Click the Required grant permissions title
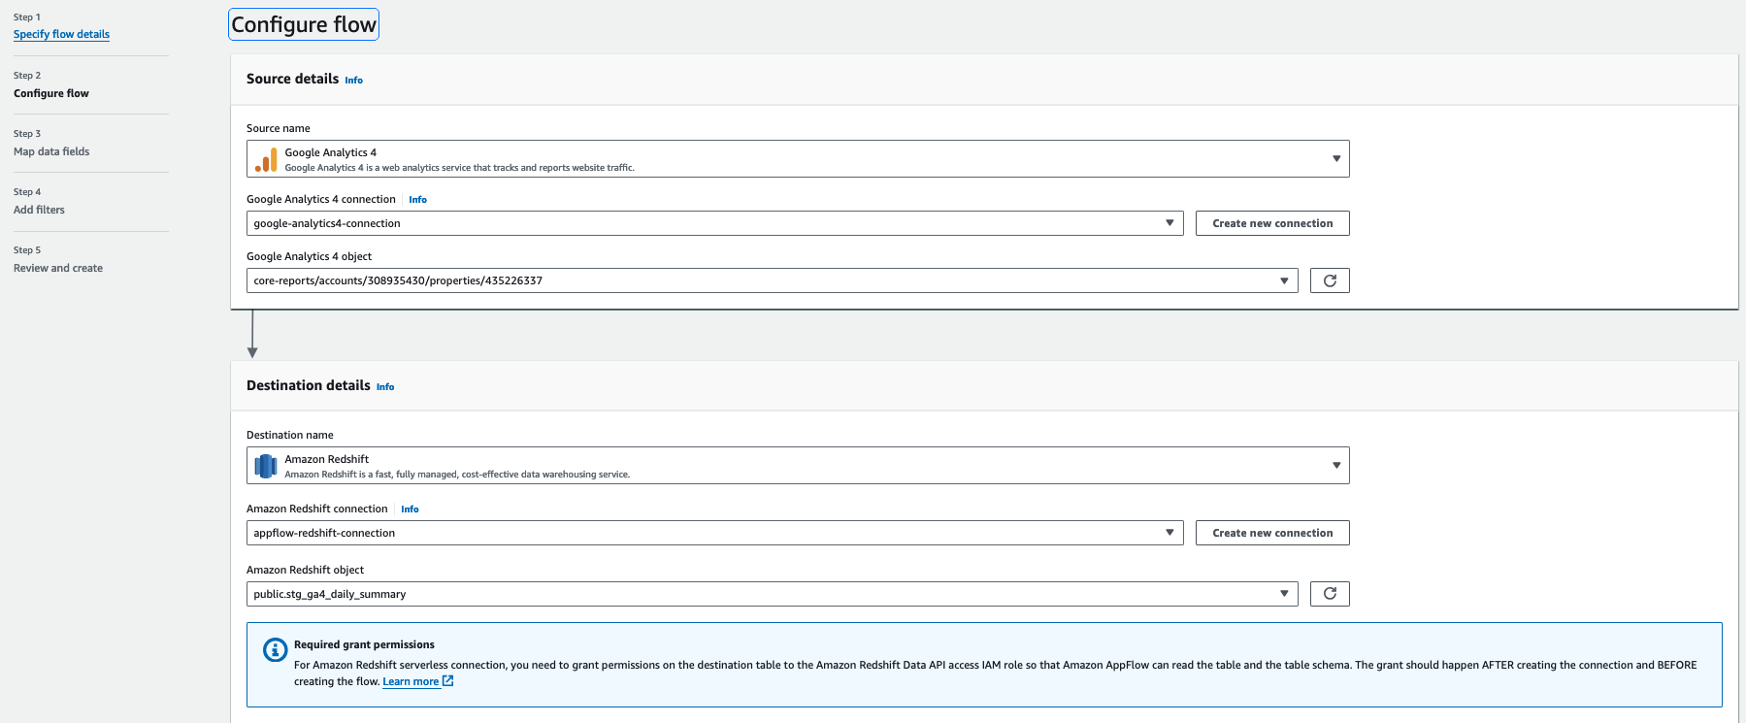Screen dimensions: 1746x723 click(364, 644)
